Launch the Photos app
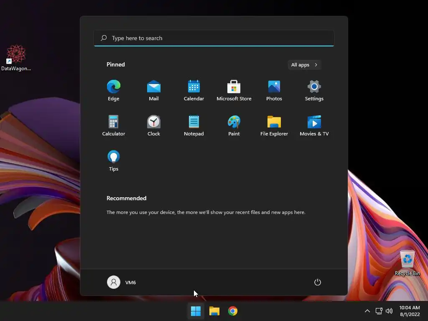Image resolution: width=428 pixels, height=321 pixels. [274, 91]
